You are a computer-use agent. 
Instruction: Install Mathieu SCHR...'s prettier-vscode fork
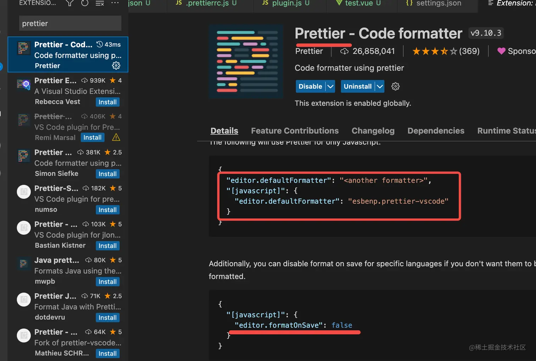pyautogui.click(x=107, y=354)
